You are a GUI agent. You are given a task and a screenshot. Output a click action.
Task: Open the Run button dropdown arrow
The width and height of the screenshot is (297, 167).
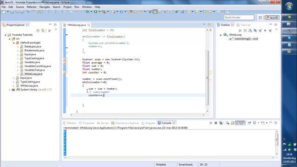[x=99, y=12]
